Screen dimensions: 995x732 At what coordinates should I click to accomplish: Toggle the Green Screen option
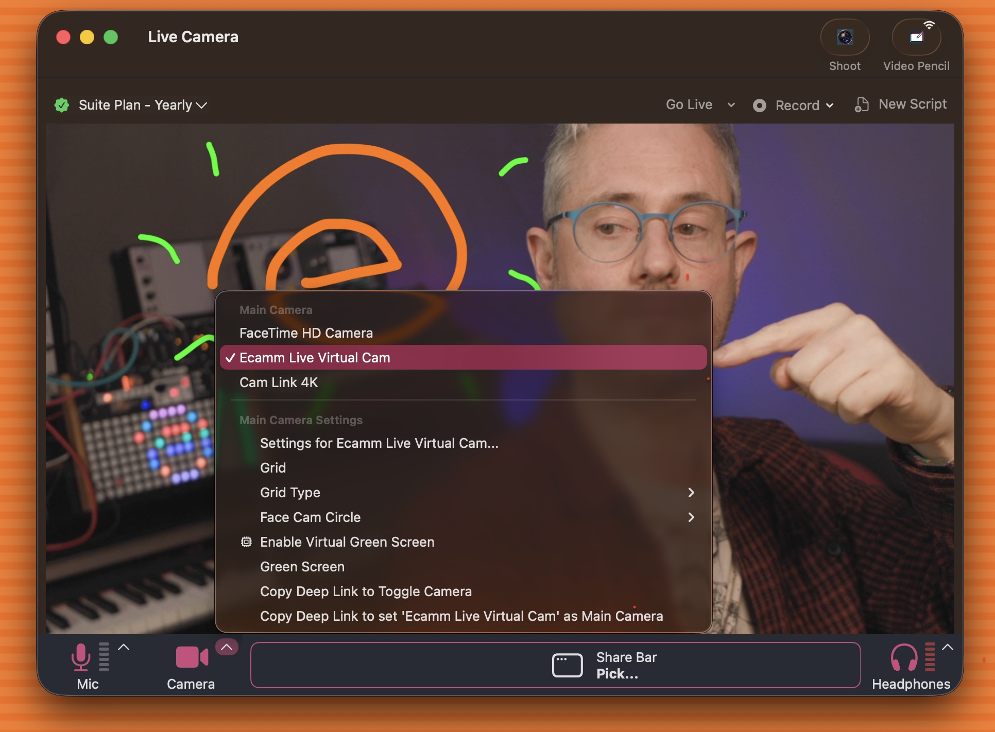[463, 567]
